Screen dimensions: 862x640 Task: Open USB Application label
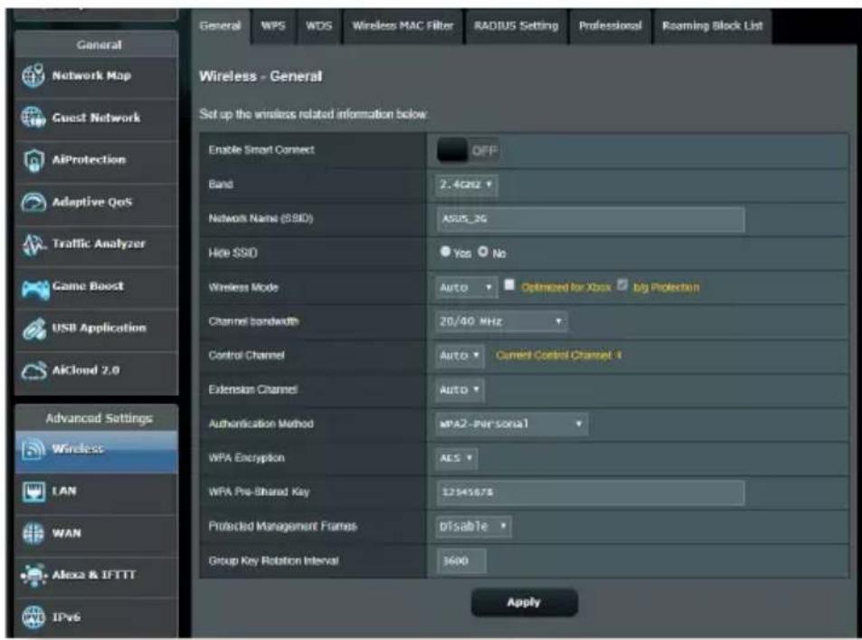(x=99, y=328)
